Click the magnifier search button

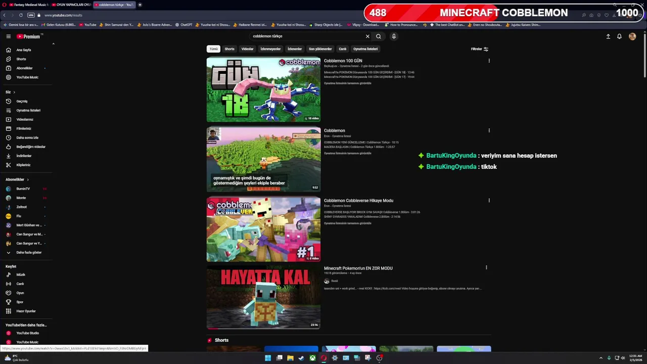(x=378, y=36)
